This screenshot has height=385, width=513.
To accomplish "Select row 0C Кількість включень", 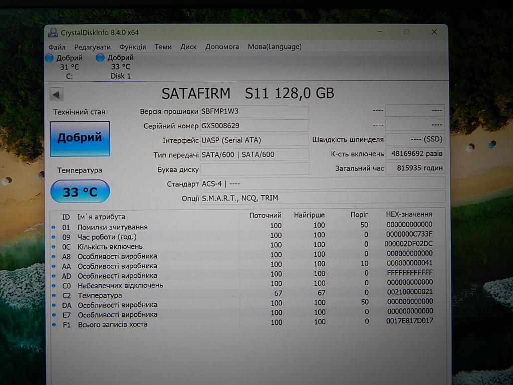I will [242, 246].
